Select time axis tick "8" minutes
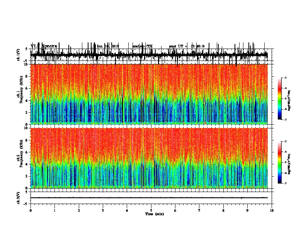This screenshot has width=306, height=236. click(x=223, y=211)
